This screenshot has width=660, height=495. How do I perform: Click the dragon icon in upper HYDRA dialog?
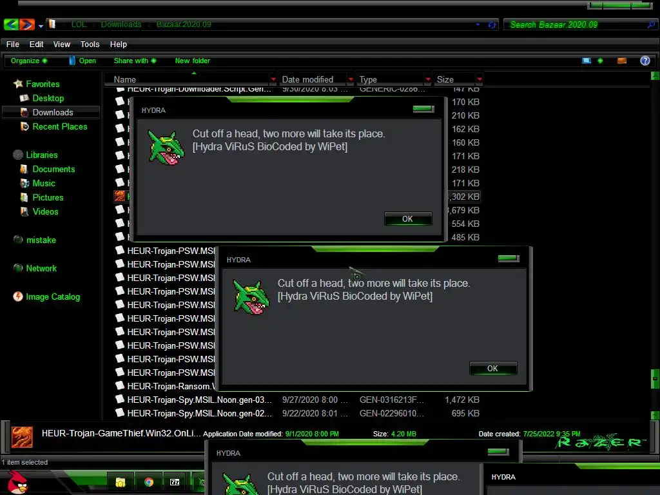coord(166,148)
